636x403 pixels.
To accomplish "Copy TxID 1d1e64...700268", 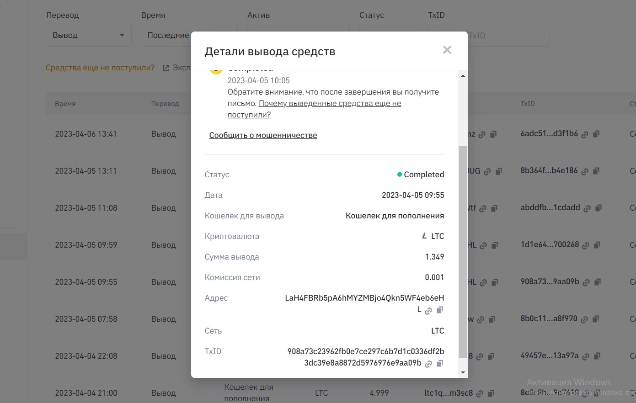I will [597, 245].
